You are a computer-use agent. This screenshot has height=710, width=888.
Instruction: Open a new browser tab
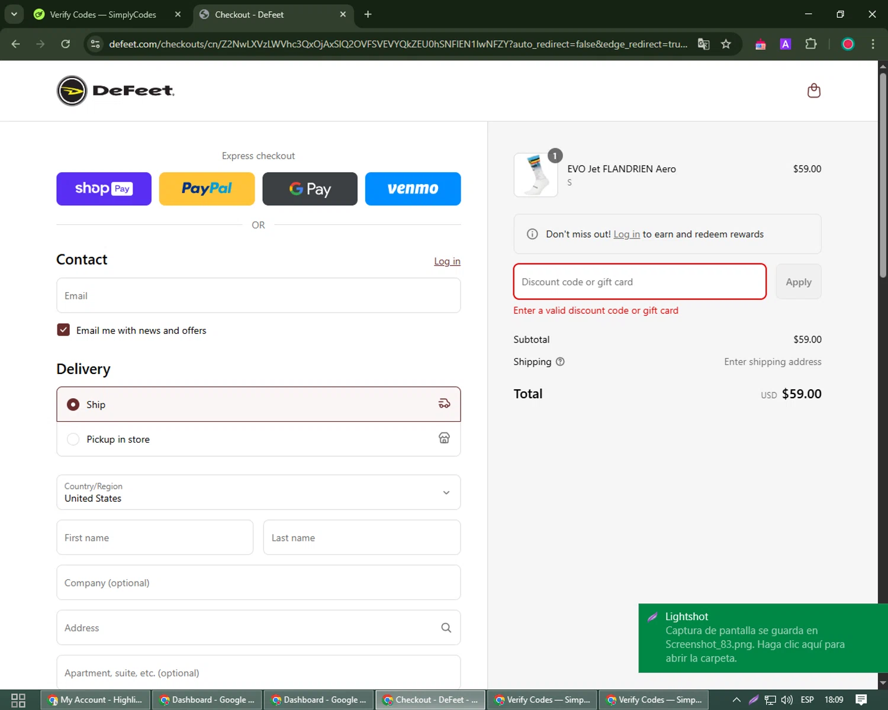click(368, 14)
